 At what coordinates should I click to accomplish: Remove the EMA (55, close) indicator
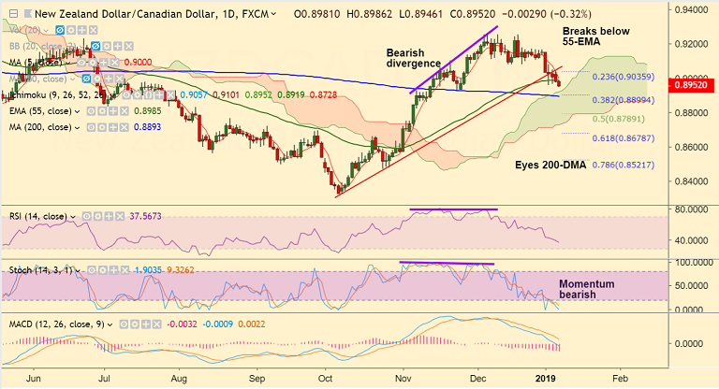click(x=125, y=111)
